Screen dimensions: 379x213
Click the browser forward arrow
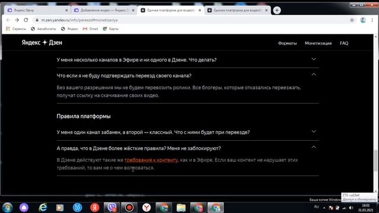click(17, 20)
